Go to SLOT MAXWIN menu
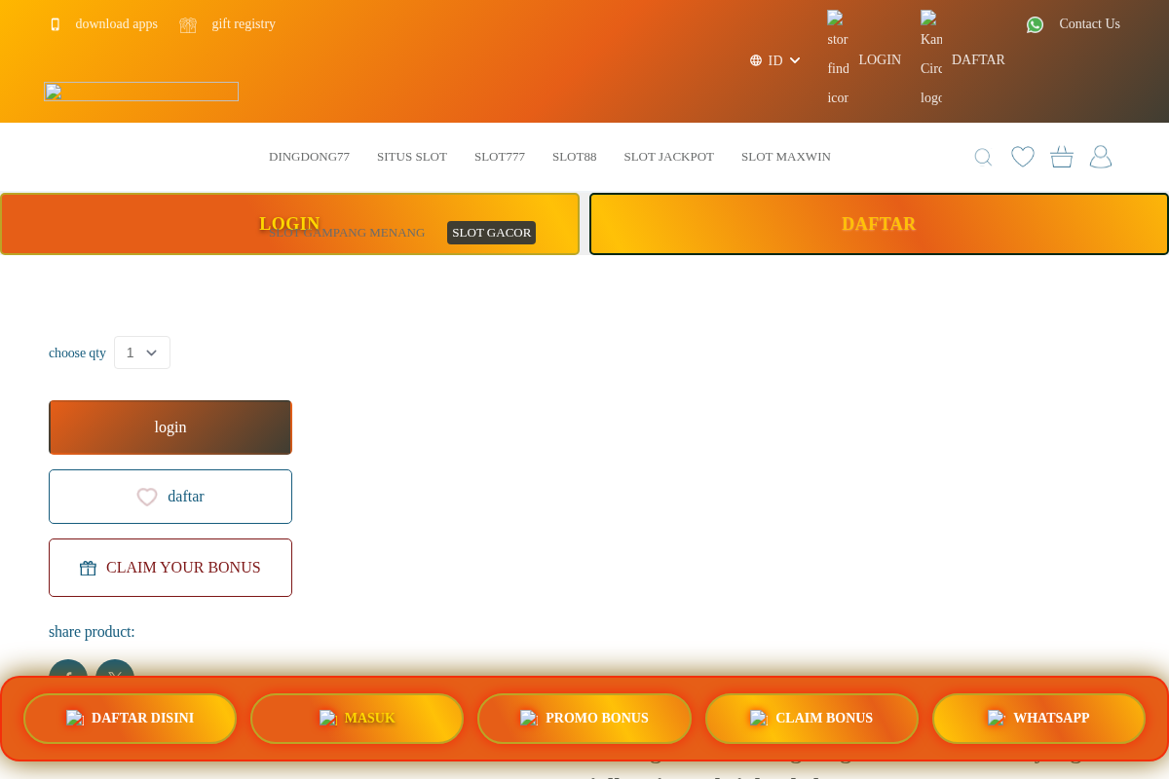 [x=786, y=157]
